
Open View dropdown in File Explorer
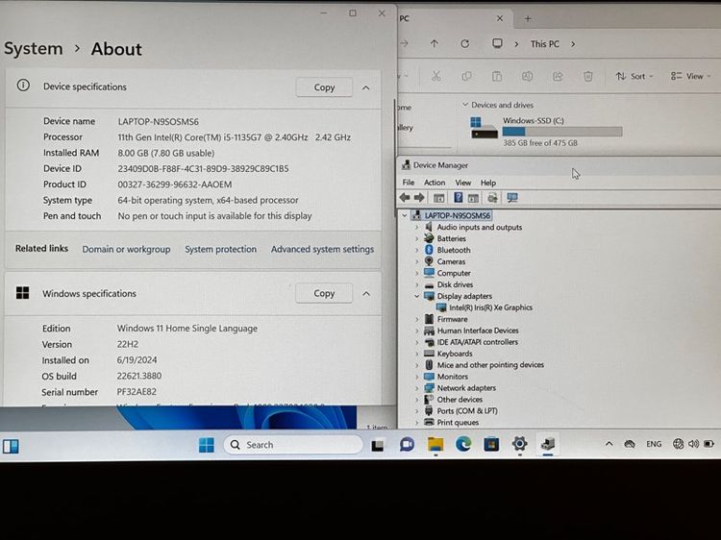coord(690,76)
